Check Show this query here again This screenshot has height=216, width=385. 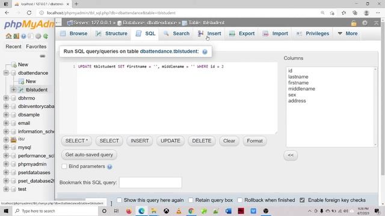point(119,200)
